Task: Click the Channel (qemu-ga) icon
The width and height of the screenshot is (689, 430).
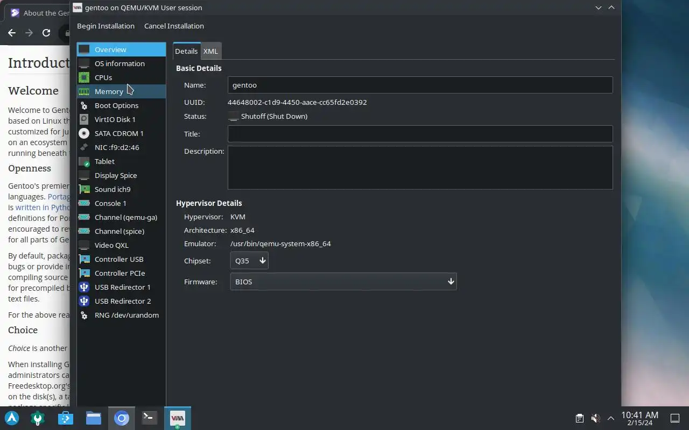Action: point(84,217)
